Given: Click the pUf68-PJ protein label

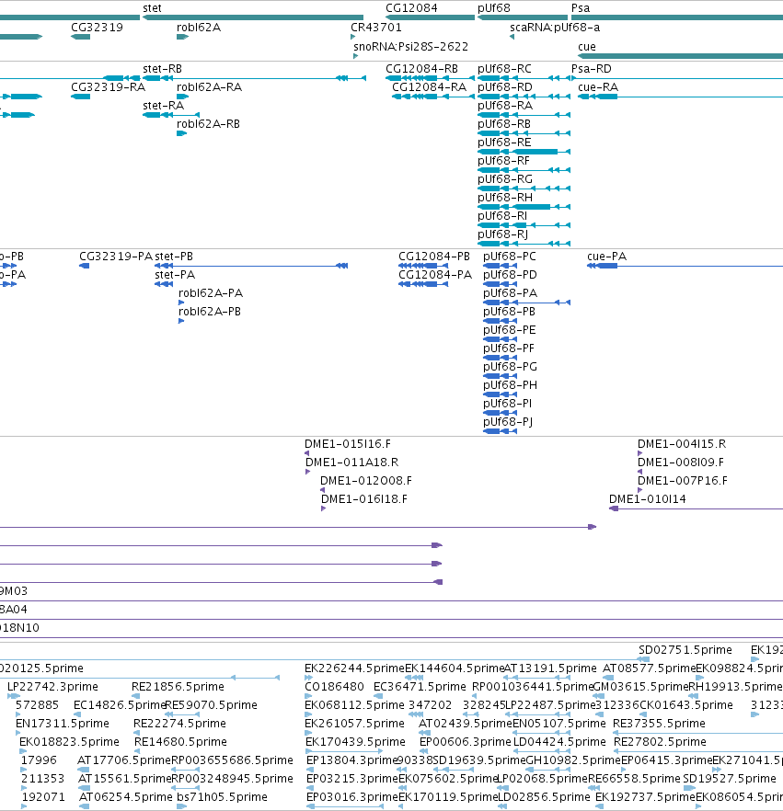Looking at the screenshot, I should (x=508, y=422).
